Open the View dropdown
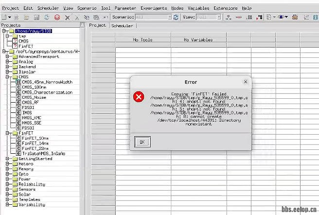 [219, 17]
